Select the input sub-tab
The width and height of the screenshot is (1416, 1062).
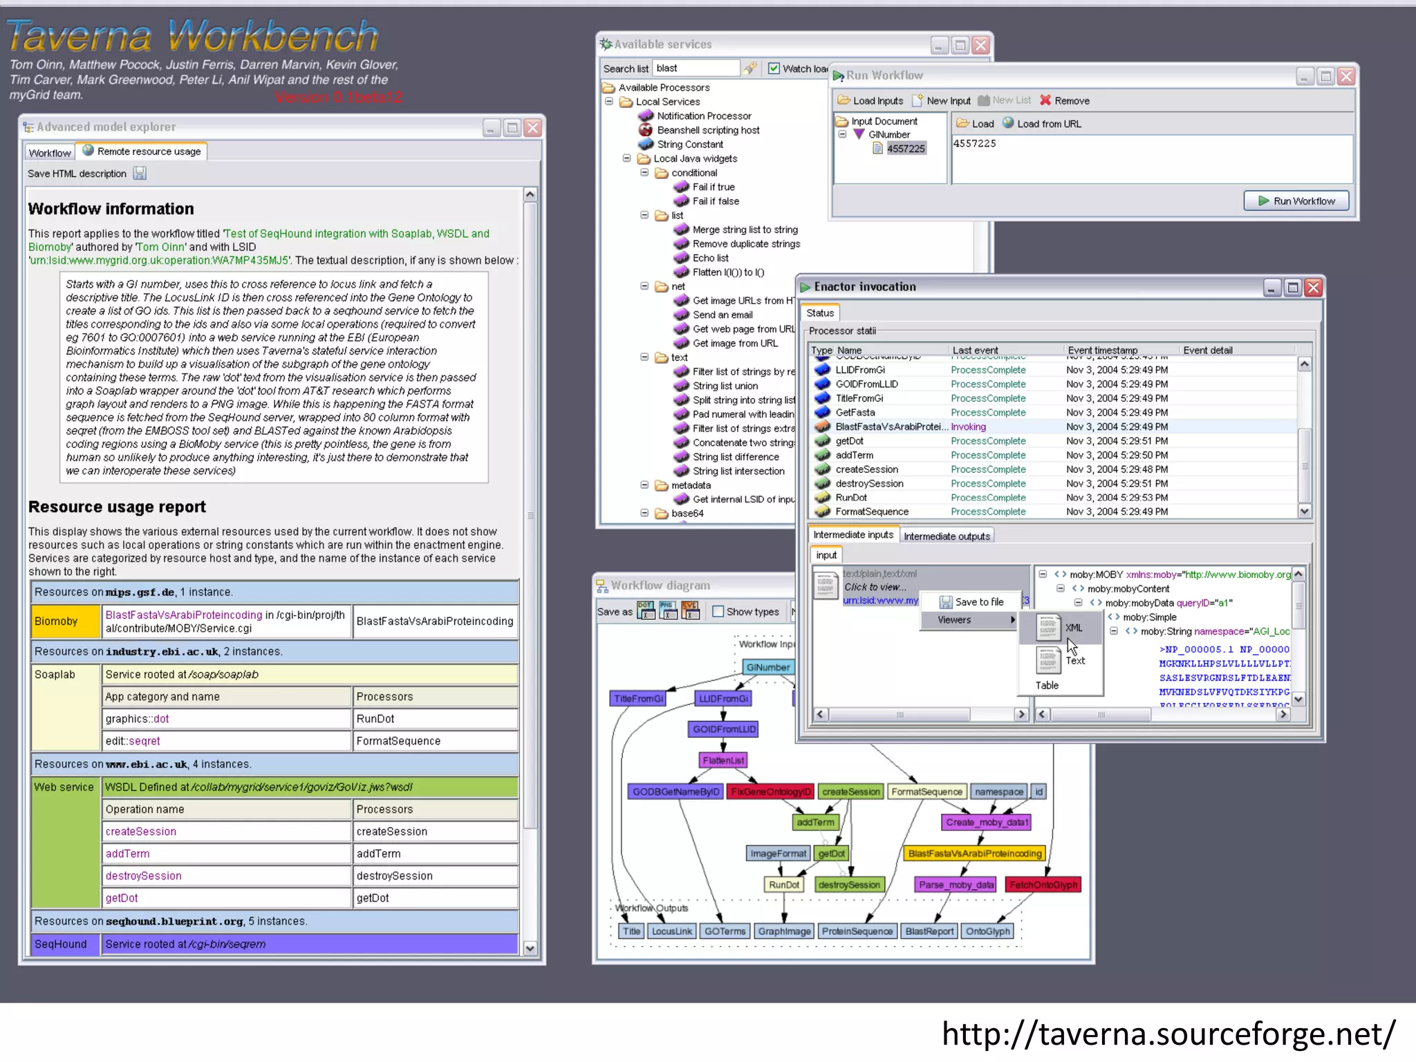[x=826, y=555]
